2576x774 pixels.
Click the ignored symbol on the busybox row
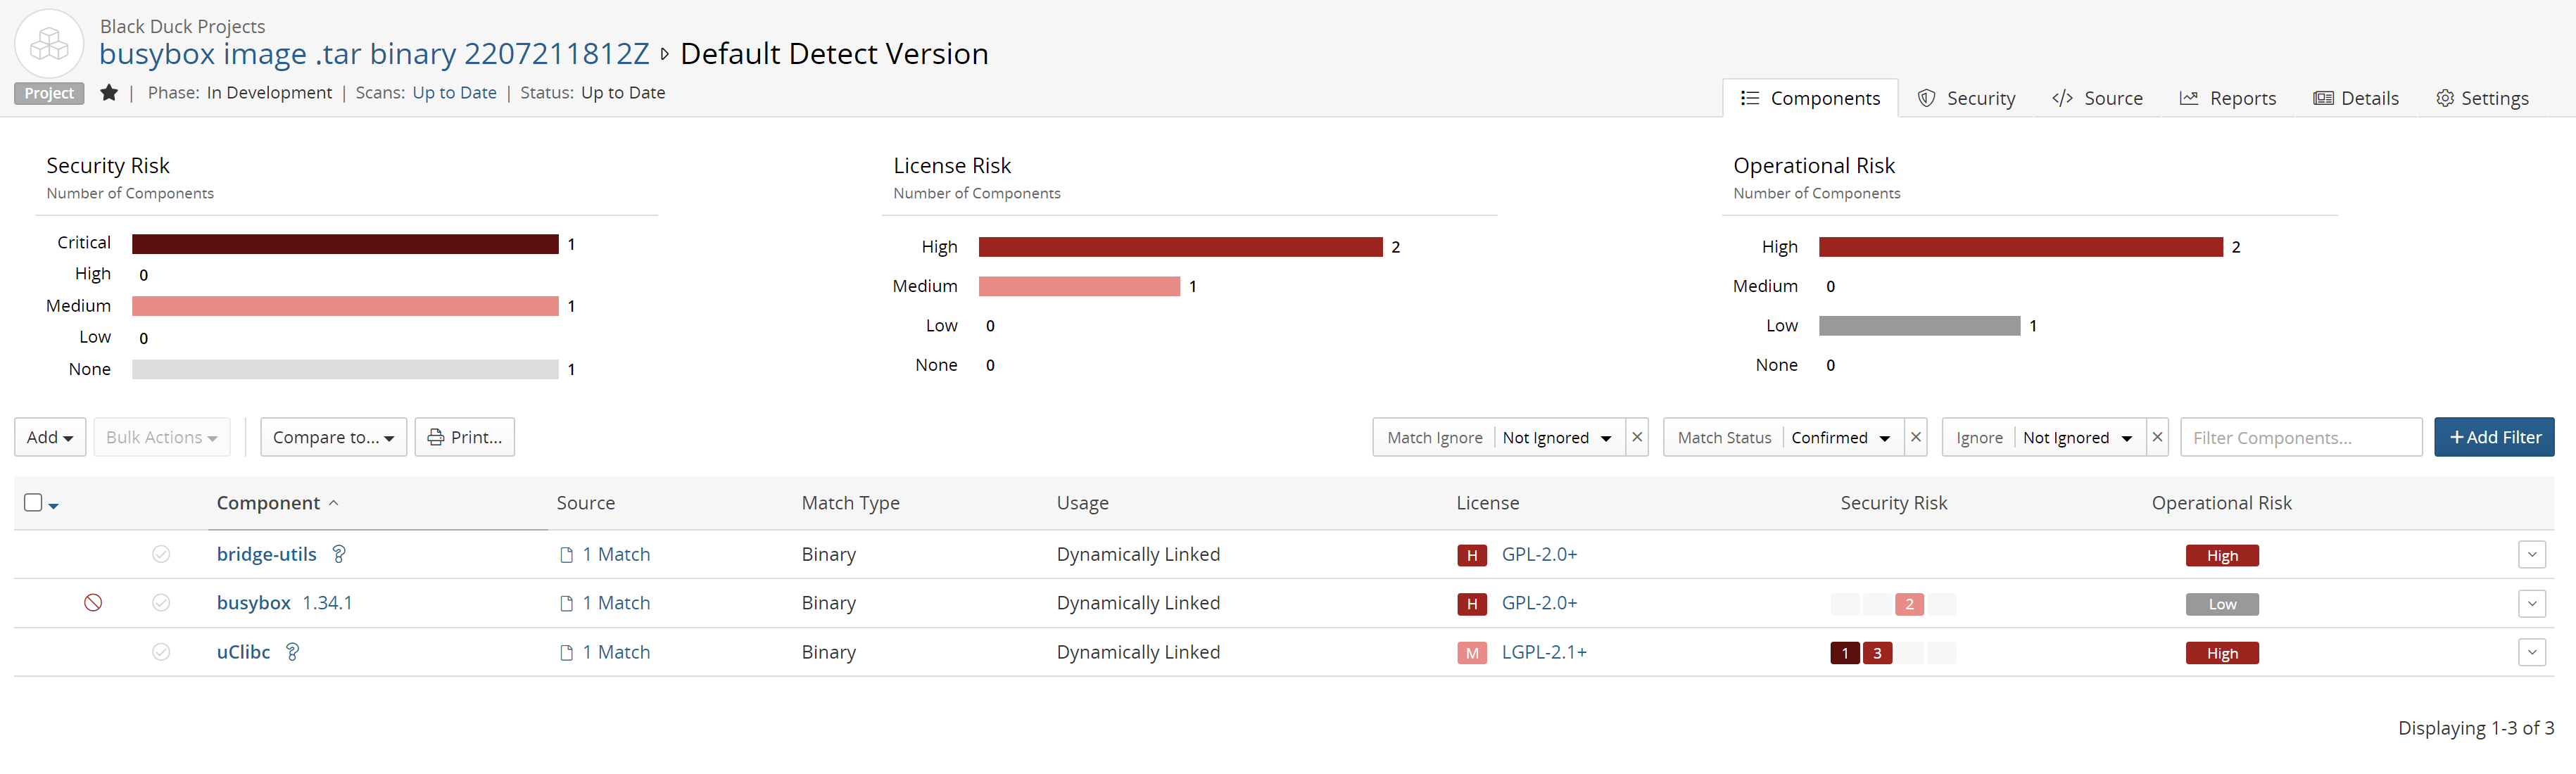(93, 602)
